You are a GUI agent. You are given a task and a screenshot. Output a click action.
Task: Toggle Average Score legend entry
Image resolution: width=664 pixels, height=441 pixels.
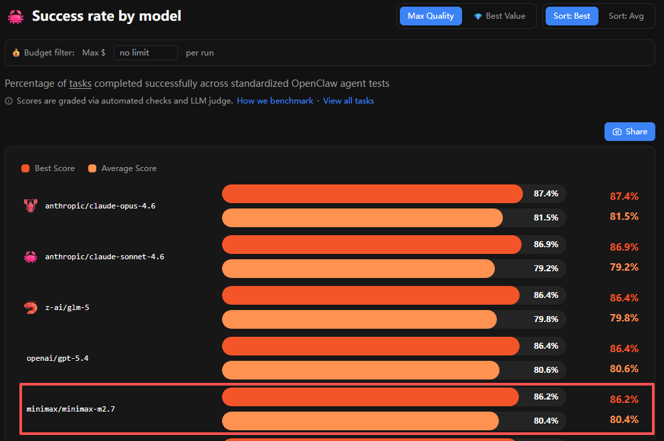(122, 168)
